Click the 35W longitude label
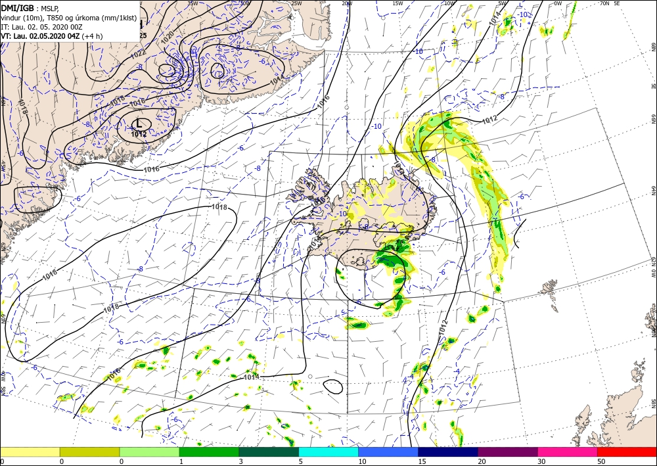 click(193, 3)
